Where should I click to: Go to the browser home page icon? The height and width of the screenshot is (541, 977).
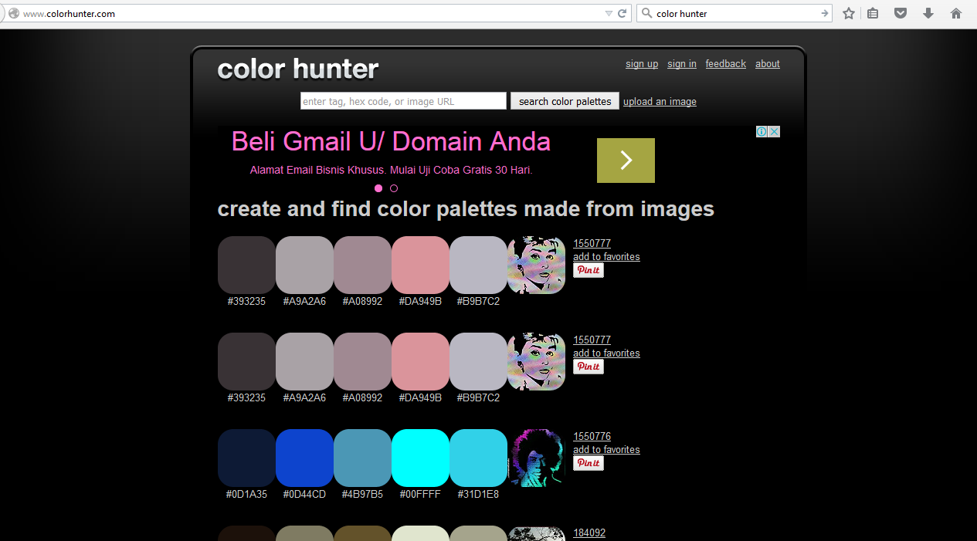coord(956,13)
